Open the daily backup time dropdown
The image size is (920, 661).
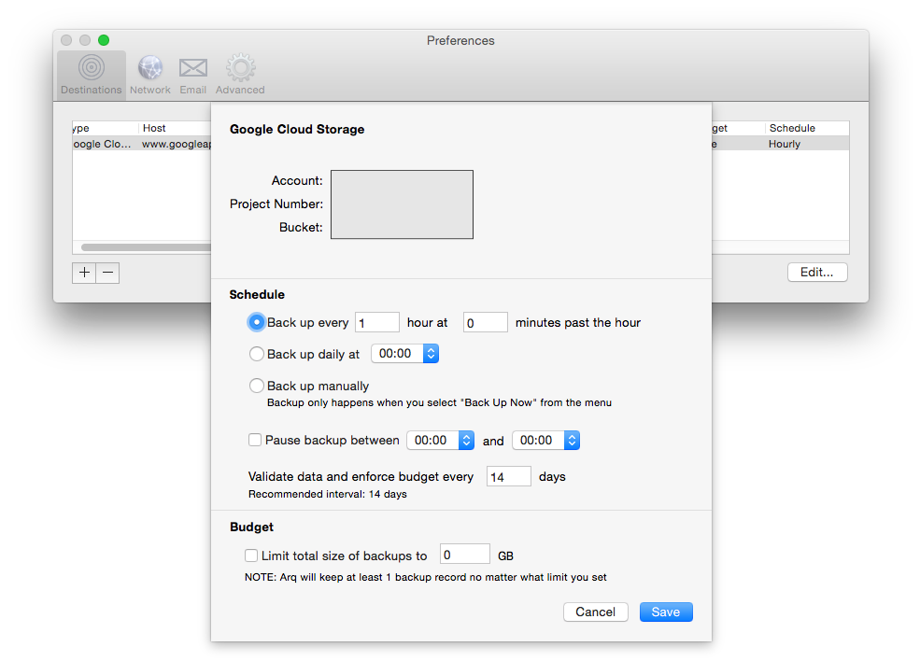404,354
